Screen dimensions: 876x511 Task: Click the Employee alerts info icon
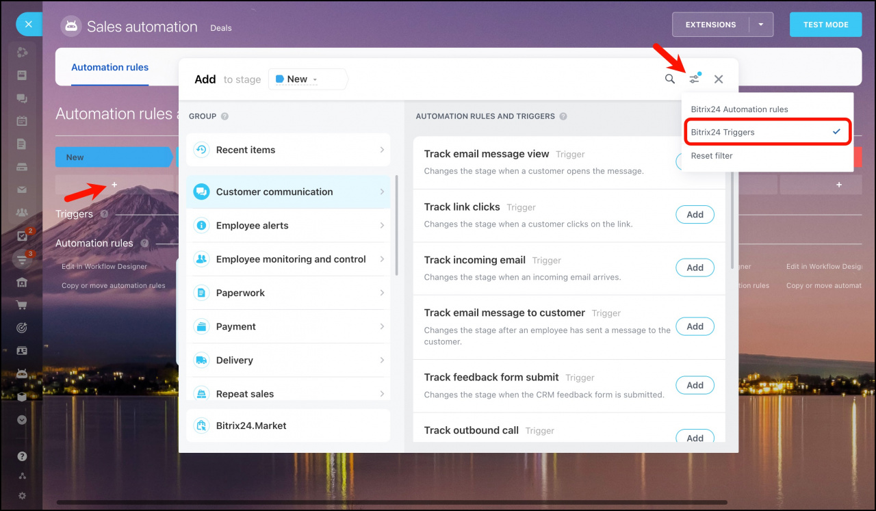click(x=201, y=226)
